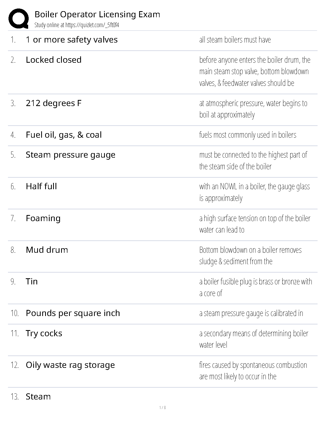Click the Boiler Operator Licensing Exam title
This screenshot has height=421, width=325.
[x=97, y=14]
